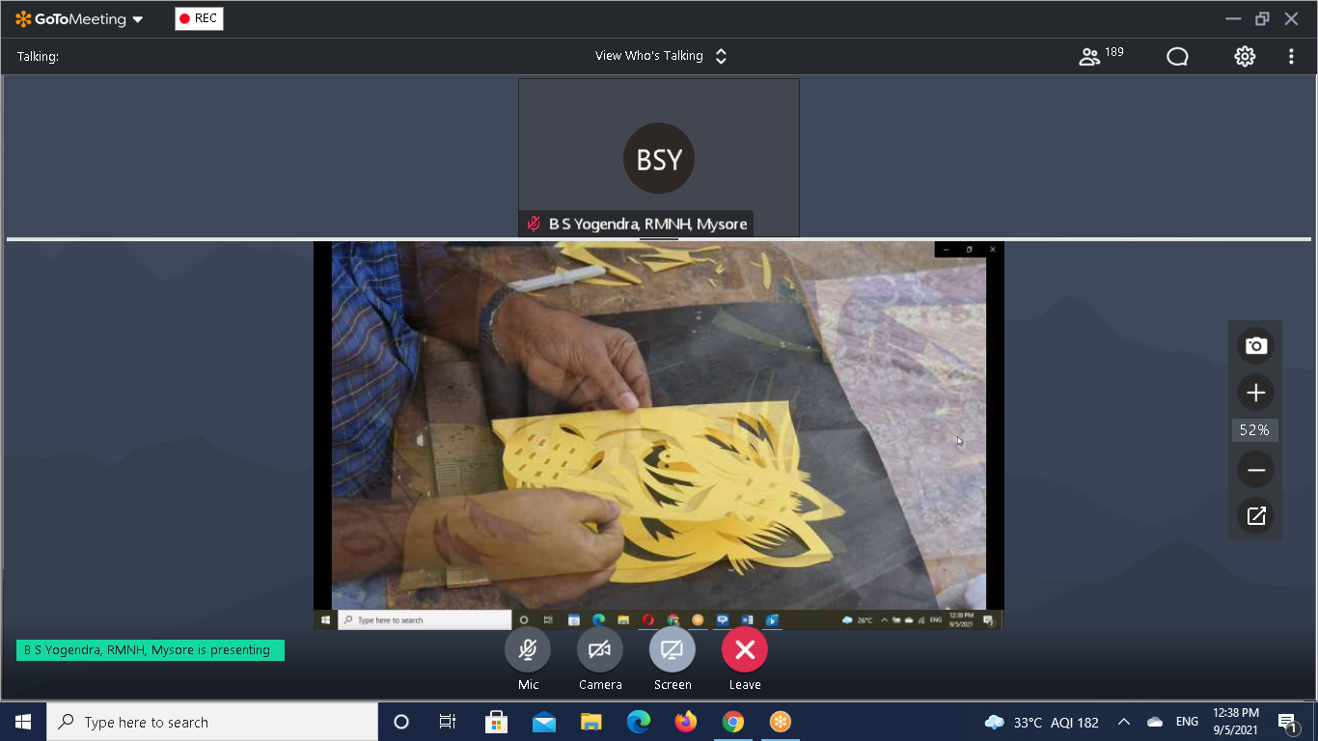Expand the View Who's Talking selector

point(661,56)
